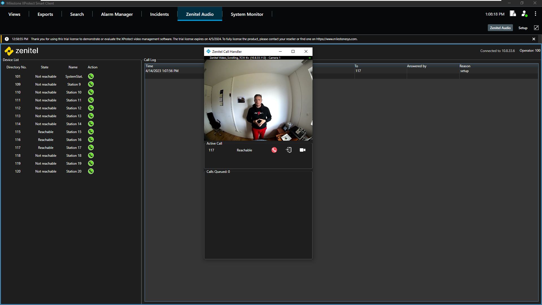Switch to the Alarm Manager tab

pyautogui.click(x=117, y=14)
